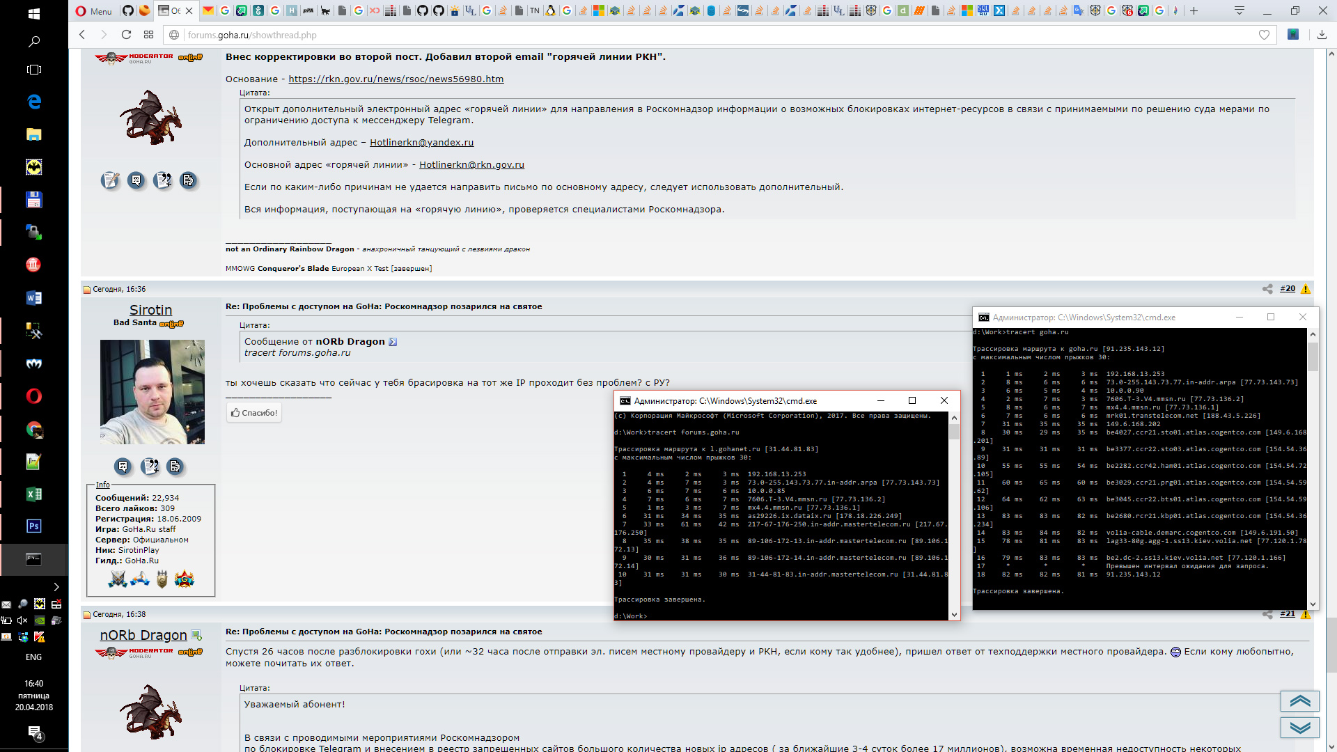1337x752 pixels.
Task: Open post permalink #20
Action: [x=1288, y=288]
